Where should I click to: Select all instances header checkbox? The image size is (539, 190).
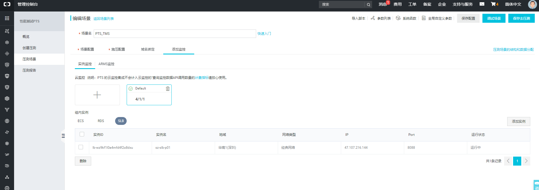[82, 134]
